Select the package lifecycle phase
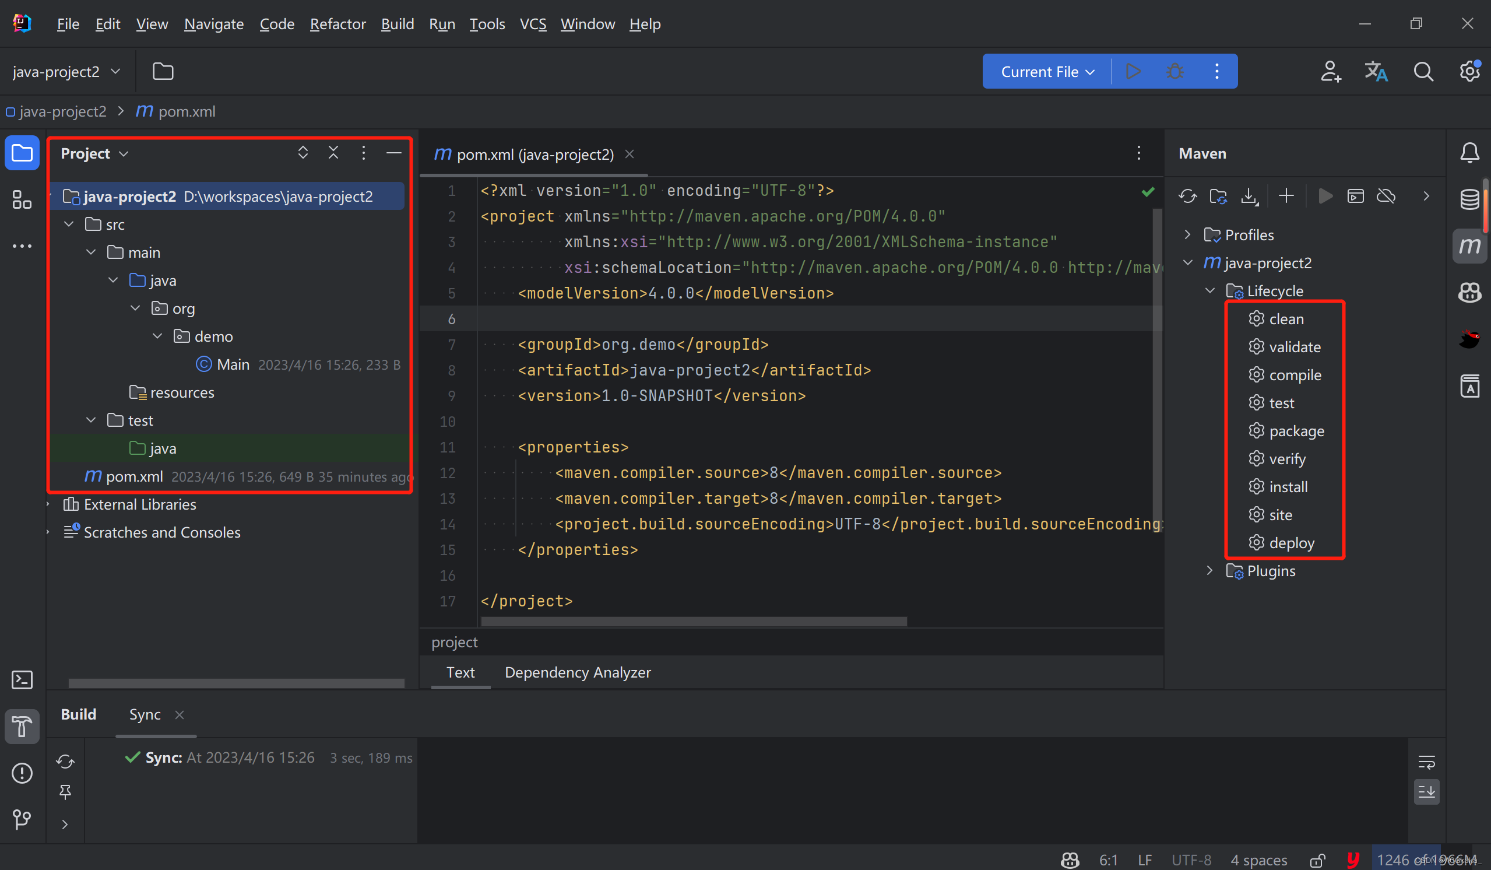 click(1296, 430)
